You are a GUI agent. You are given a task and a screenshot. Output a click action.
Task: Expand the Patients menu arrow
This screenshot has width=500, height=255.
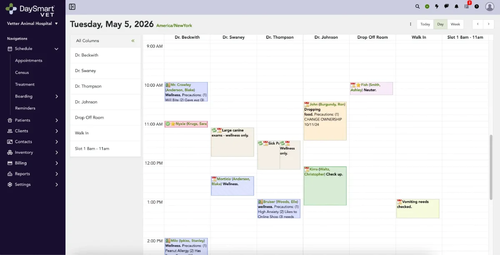[x=57, y=120]
